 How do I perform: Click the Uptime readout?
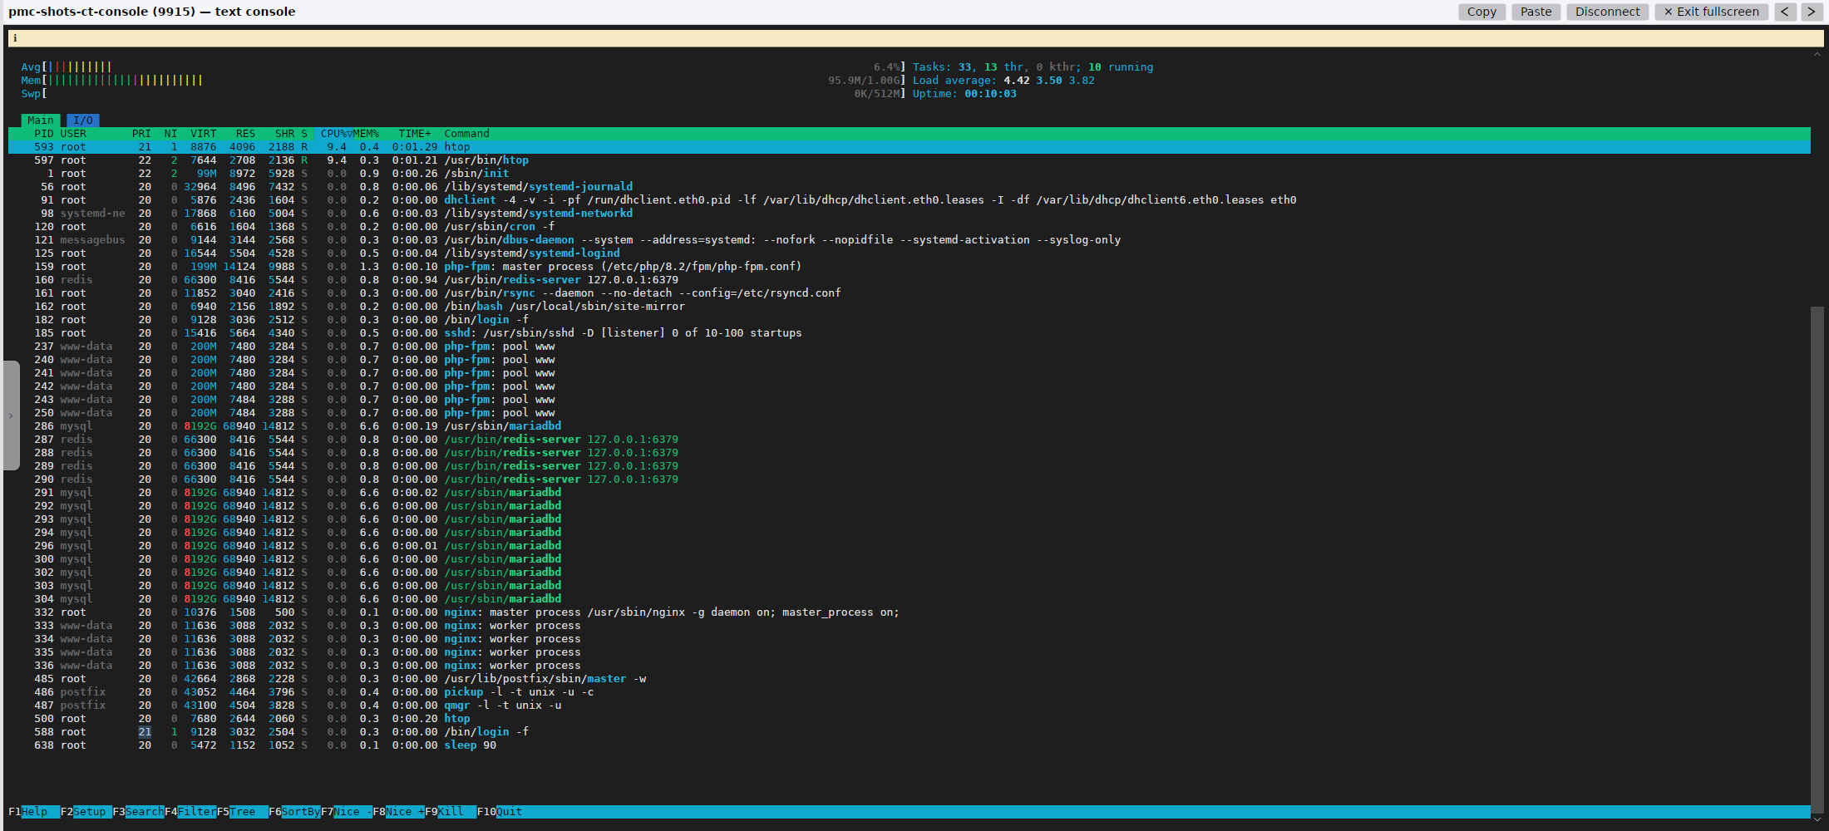coord(964,94)
